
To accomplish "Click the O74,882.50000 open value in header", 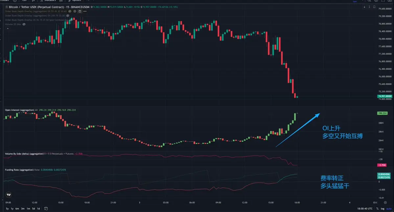I will (99, 7).
